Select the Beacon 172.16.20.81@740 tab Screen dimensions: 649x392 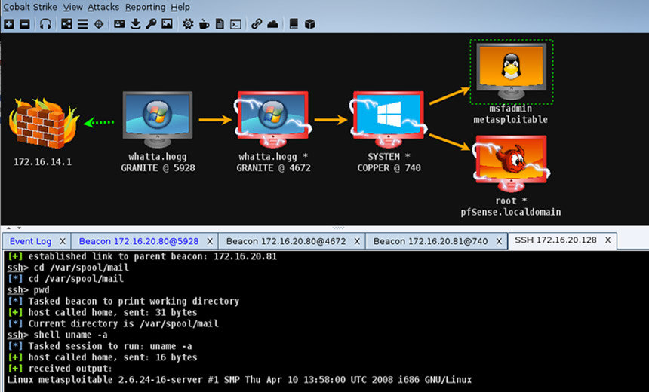click(x=430, y=241)
